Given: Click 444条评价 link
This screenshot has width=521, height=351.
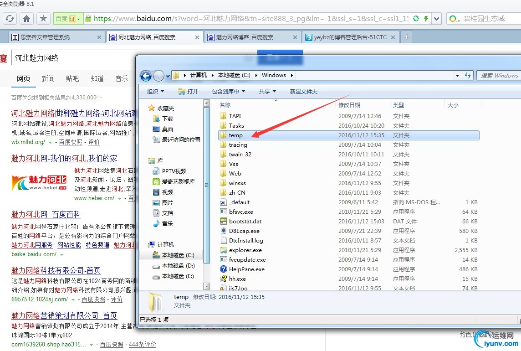Looking at the screenshot, I should (142, 344).
